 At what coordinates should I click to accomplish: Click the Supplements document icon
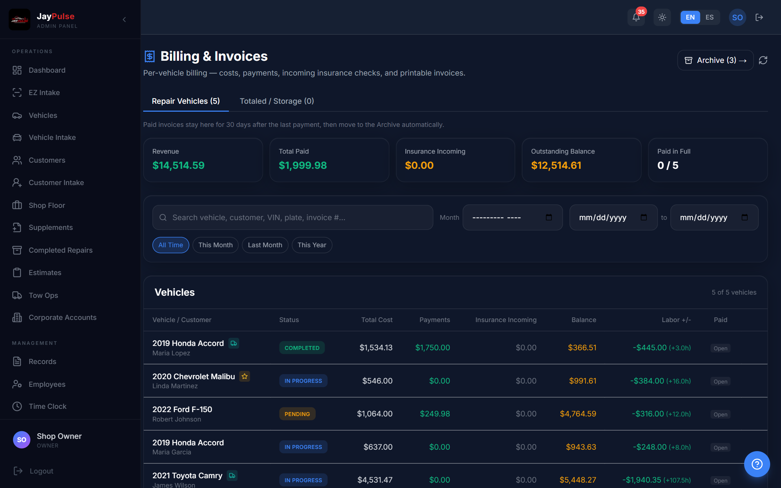pyautogui.click(x=17, y=227)
